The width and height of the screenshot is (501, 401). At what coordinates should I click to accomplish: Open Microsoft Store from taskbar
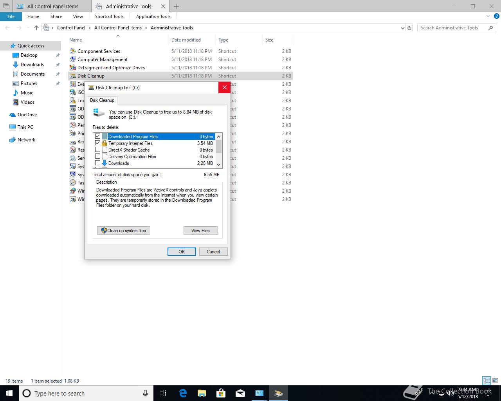tap(221, 393)
